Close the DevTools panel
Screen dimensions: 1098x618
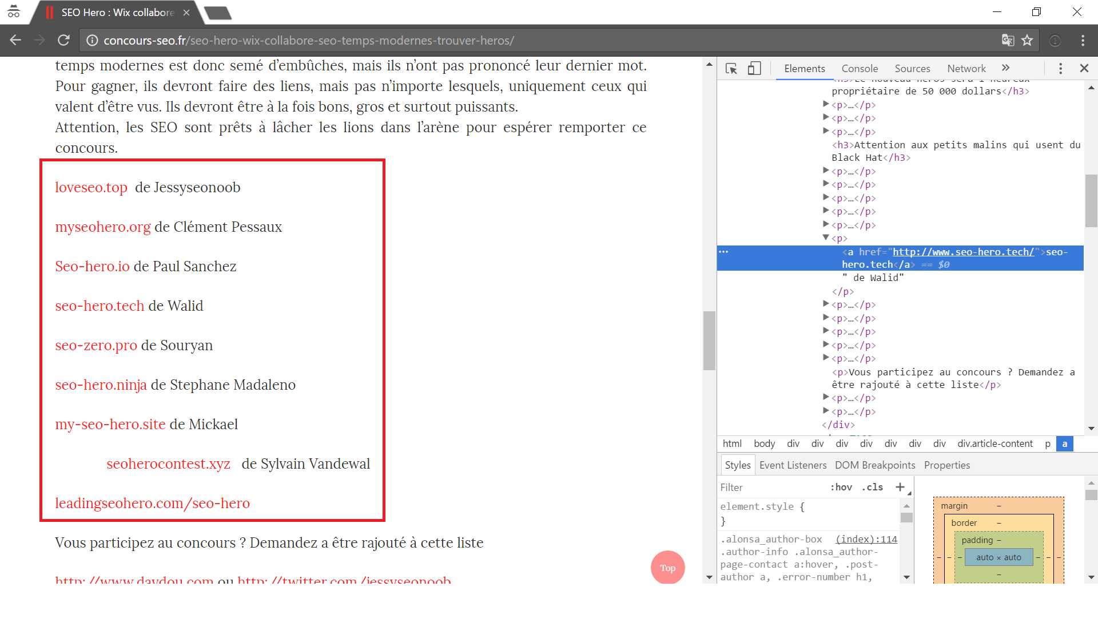pyautogui.click(x=1084, y=68)
